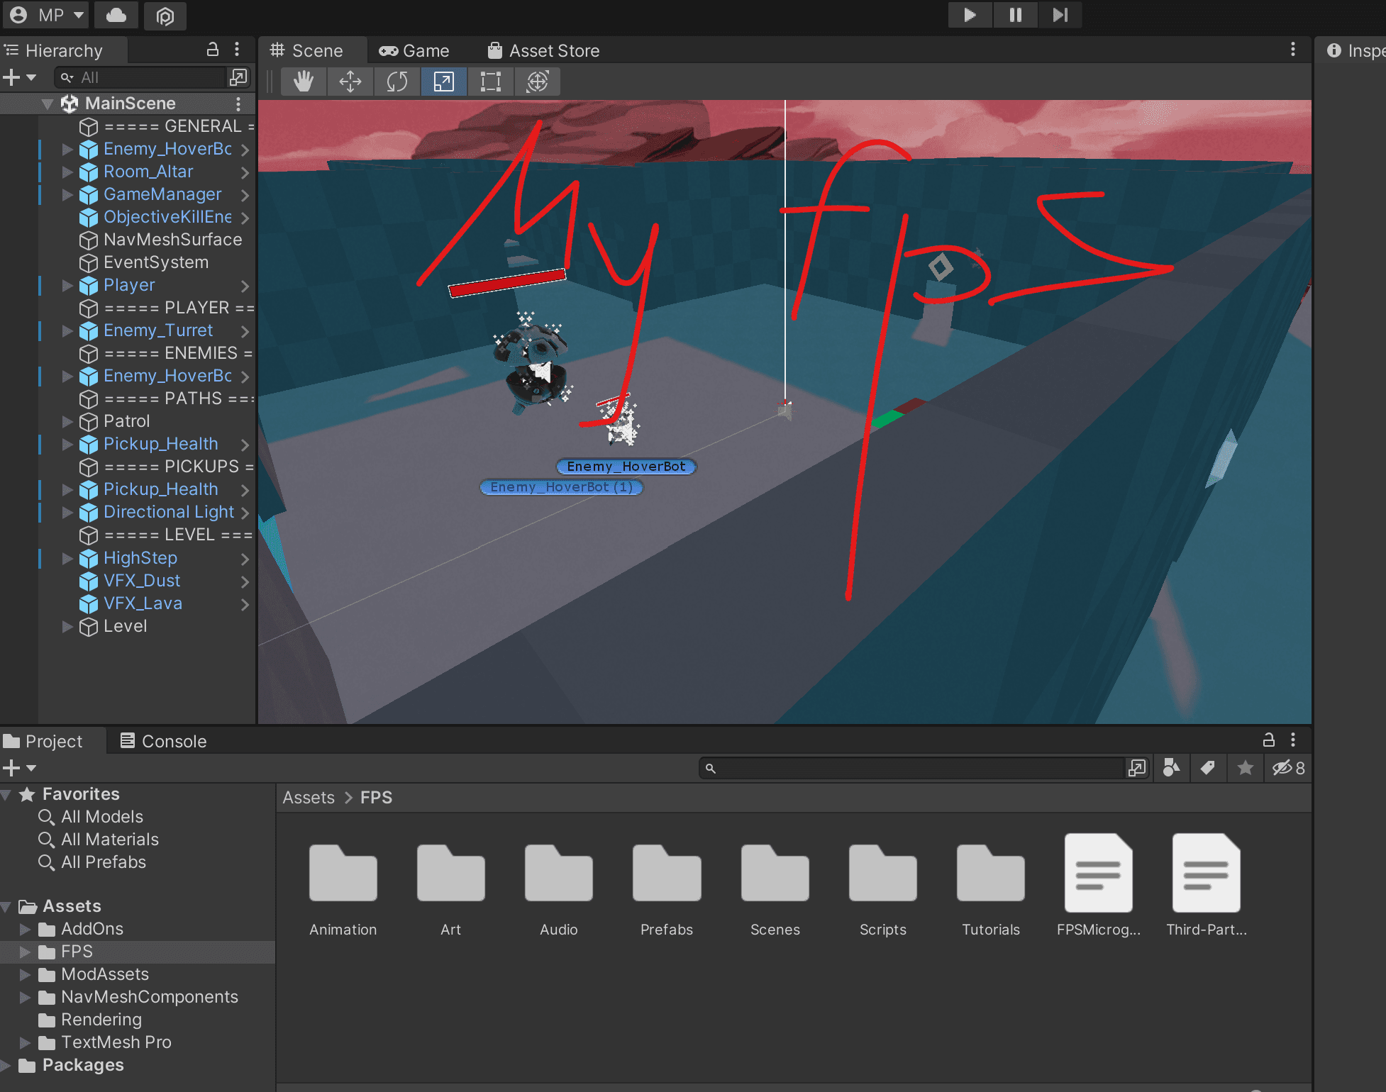Toggle Project panel lock
Screen dimensions: 1386x1092
point(1269,740)
